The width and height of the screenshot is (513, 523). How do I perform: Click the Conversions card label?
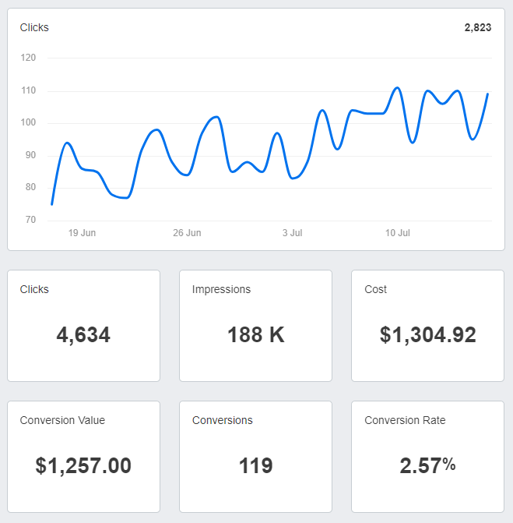coord(222,420)
